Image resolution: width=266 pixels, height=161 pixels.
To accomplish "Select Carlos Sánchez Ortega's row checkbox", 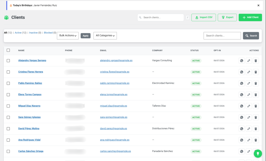I will pos(8,151).
